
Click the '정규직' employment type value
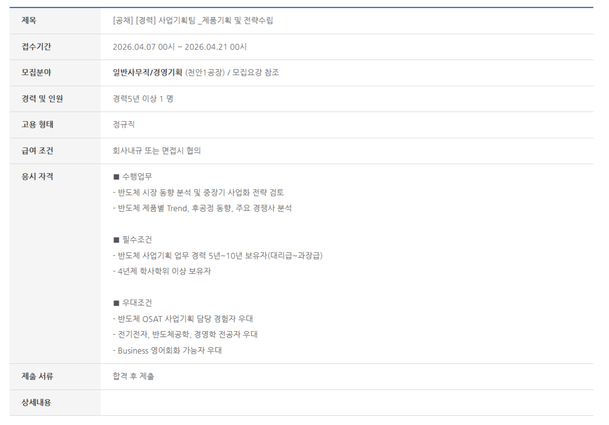pyautogui.click(x=124, y=124)
